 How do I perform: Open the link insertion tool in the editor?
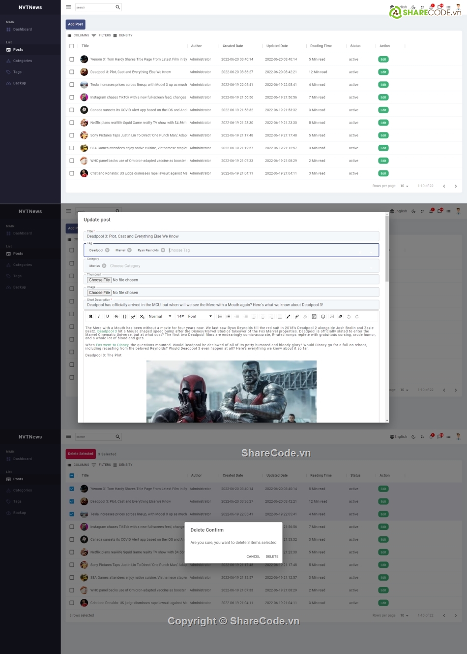click(x=297, y=317)
